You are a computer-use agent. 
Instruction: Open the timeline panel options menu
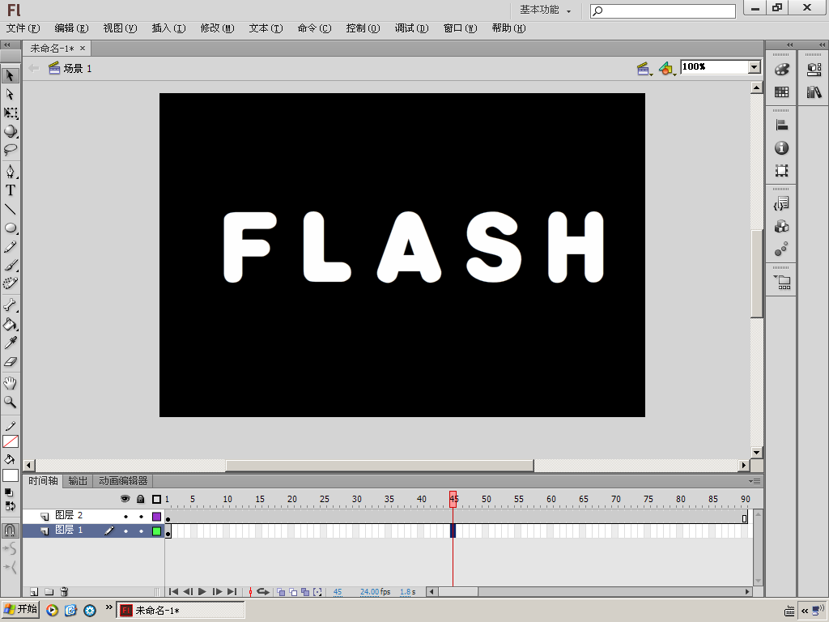pos(755,481)
